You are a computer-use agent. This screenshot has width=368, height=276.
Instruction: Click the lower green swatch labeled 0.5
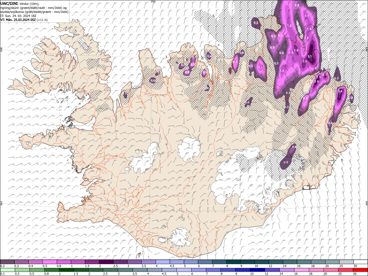tap(37, 270)
